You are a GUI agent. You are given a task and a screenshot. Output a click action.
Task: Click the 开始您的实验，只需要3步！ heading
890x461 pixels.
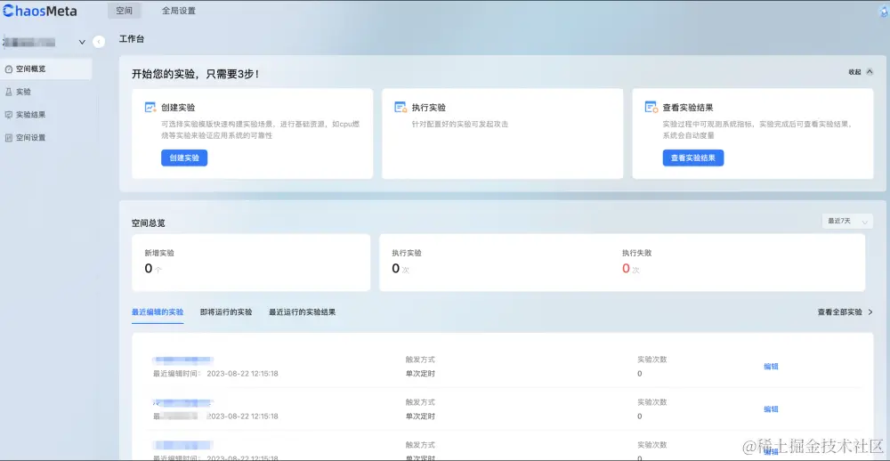coord(195,74)
